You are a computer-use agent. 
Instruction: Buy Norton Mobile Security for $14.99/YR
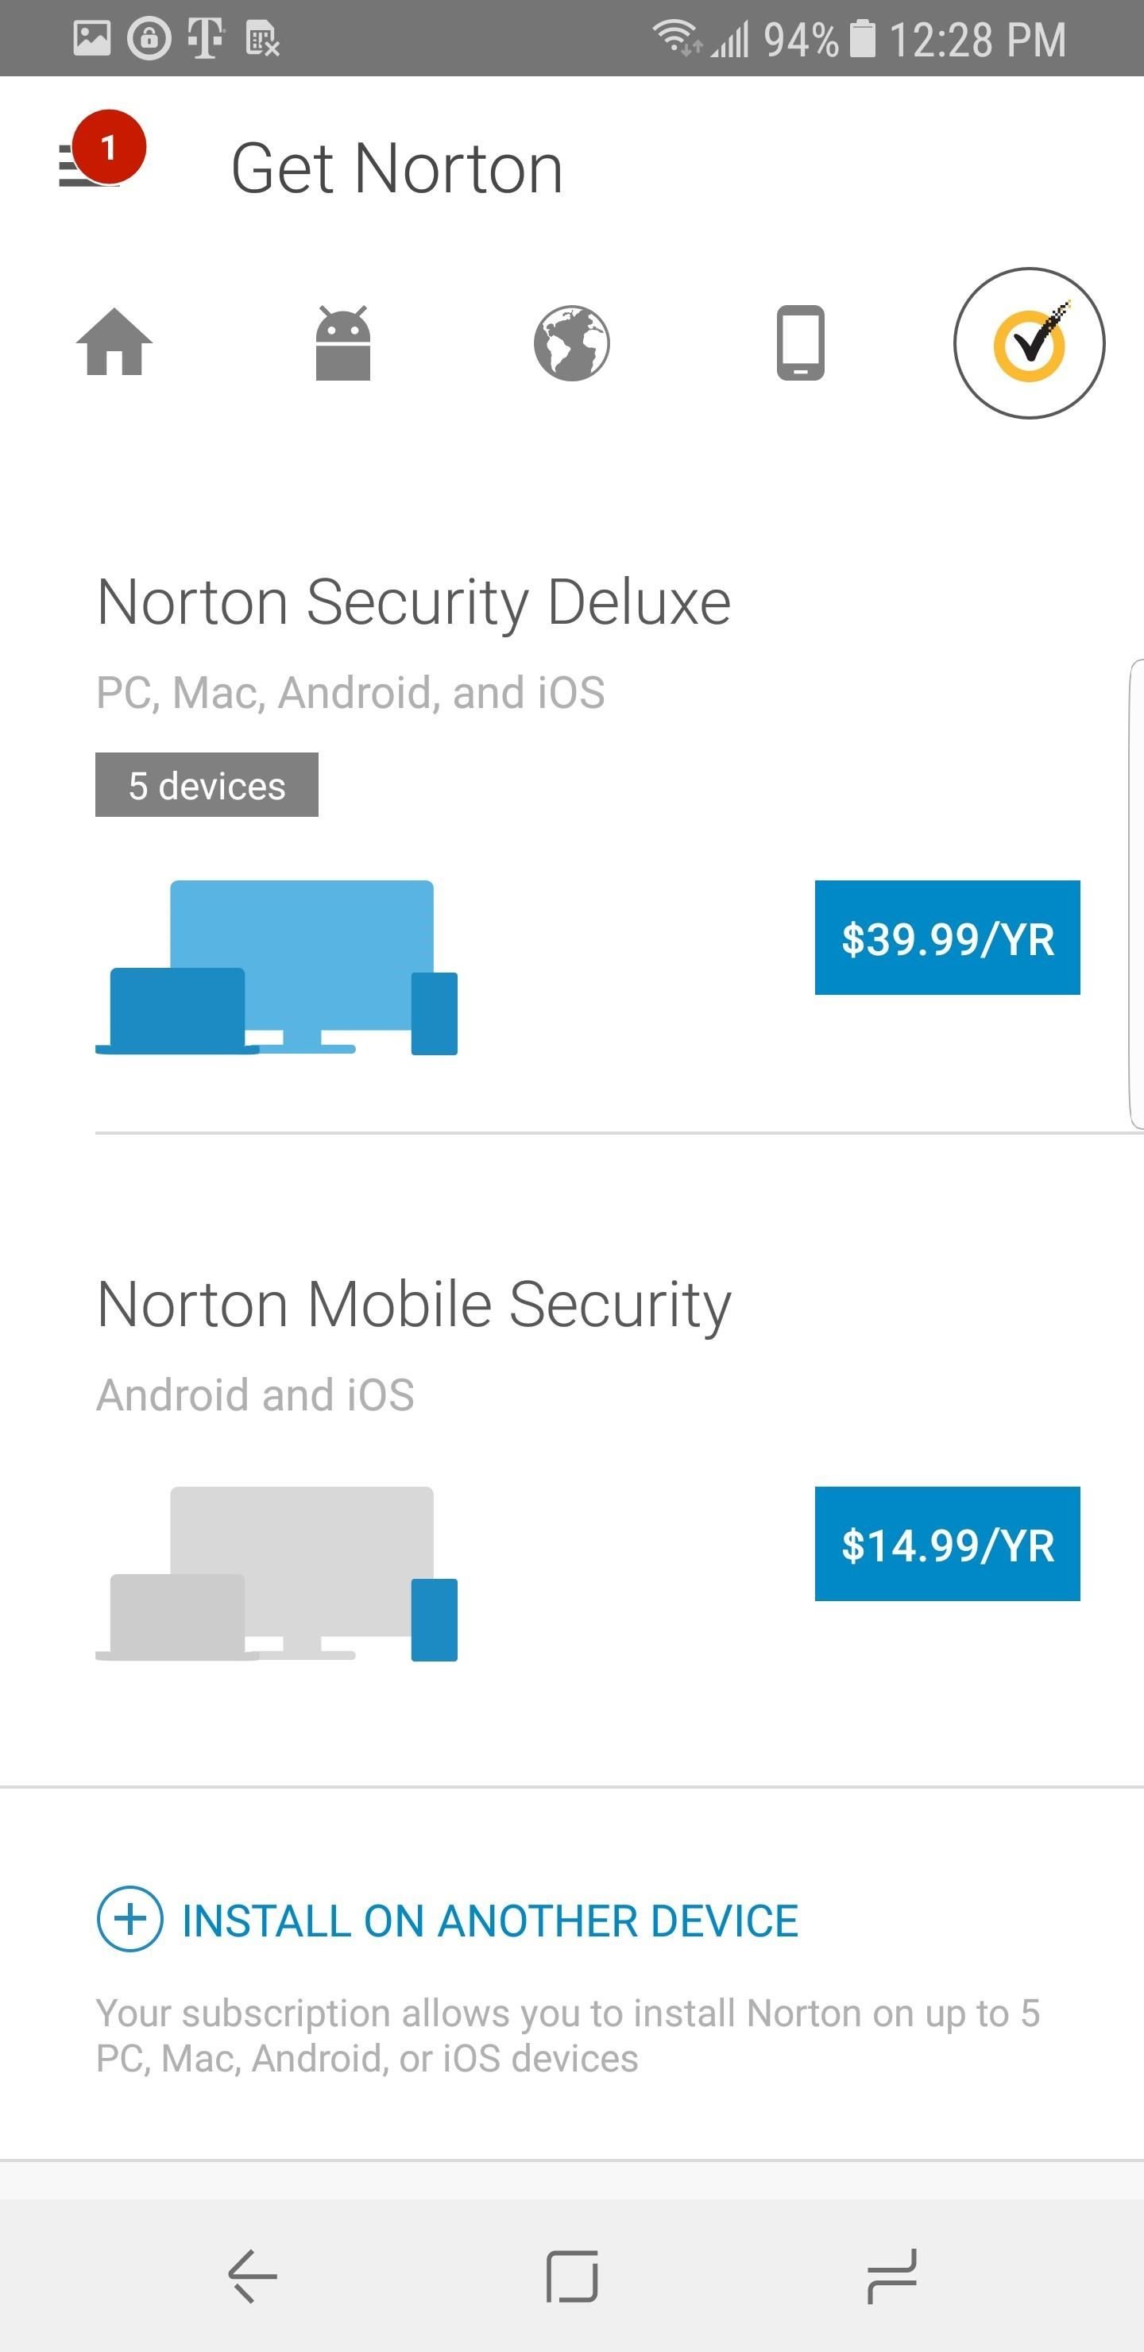pos(947,1544)
